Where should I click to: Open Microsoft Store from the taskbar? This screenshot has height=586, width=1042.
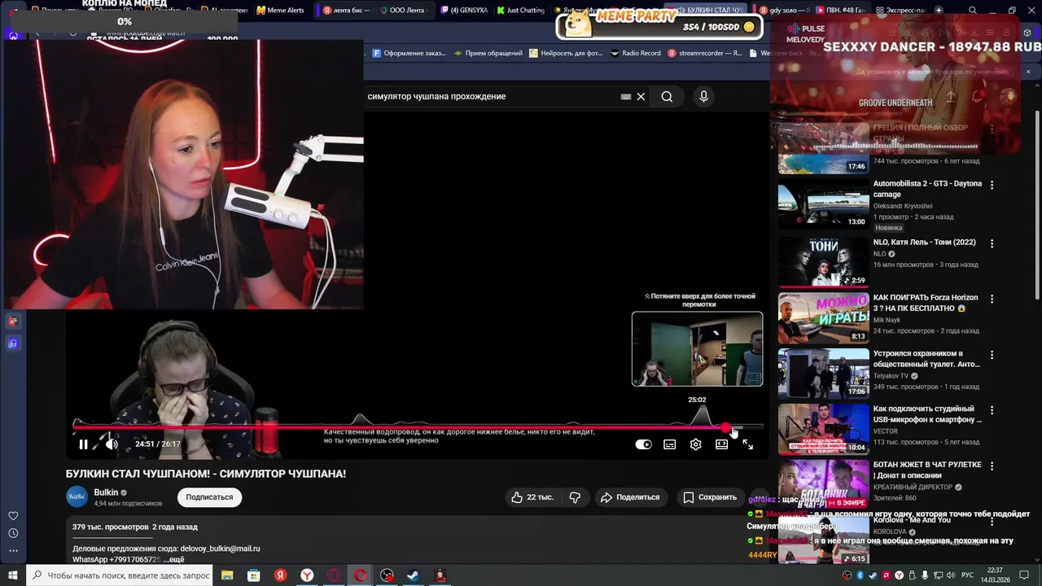pos(254,575)
